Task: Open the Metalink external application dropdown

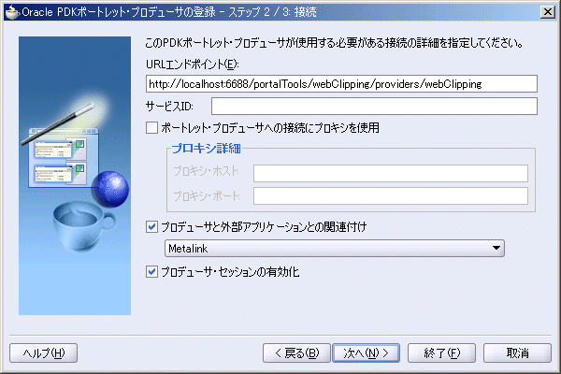Action: 335,249
